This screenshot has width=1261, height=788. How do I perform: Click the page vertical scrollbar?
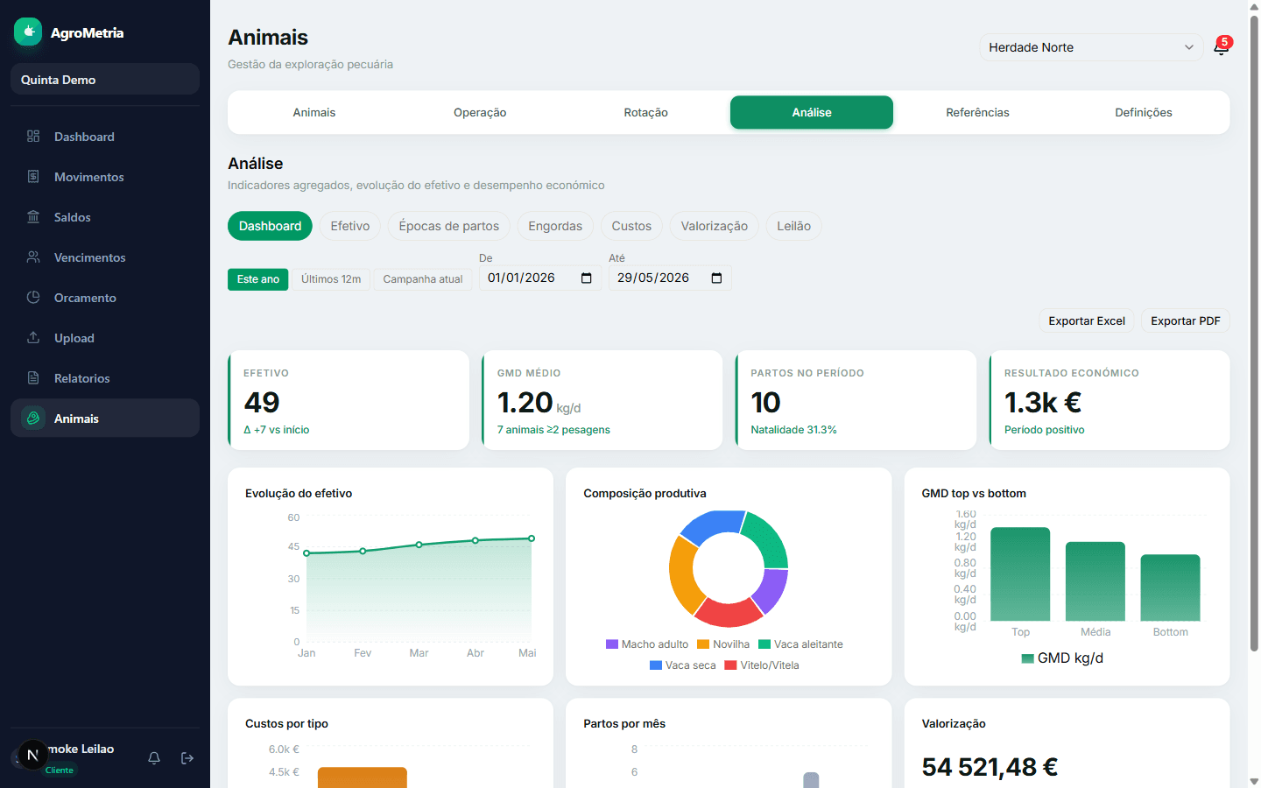click(x=1254, y=333)
